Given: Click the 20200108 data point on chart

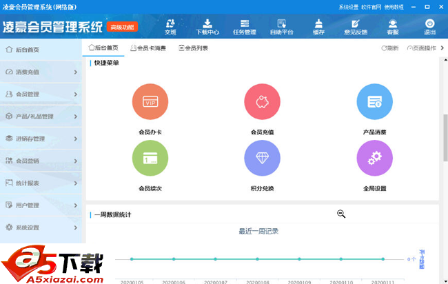Looking at the screenshot, I should [x=258, y=259].
